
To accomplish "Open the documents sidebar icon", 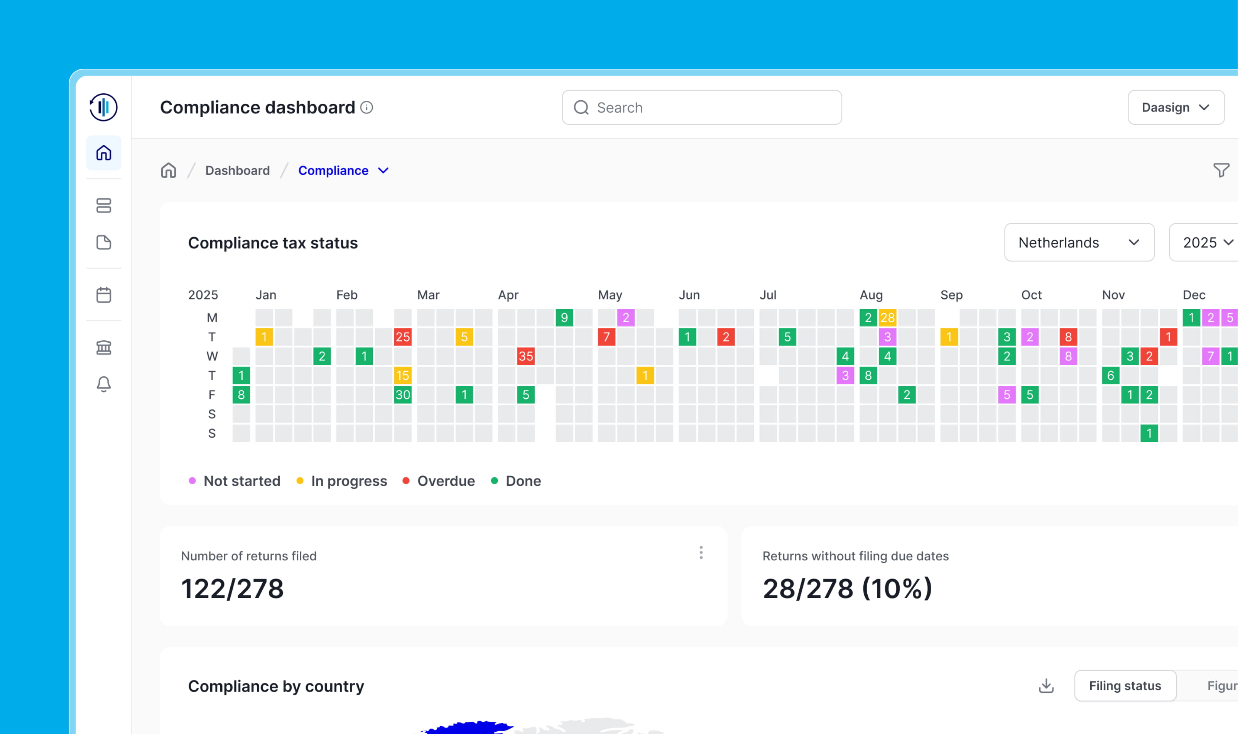I will point(103,242).
